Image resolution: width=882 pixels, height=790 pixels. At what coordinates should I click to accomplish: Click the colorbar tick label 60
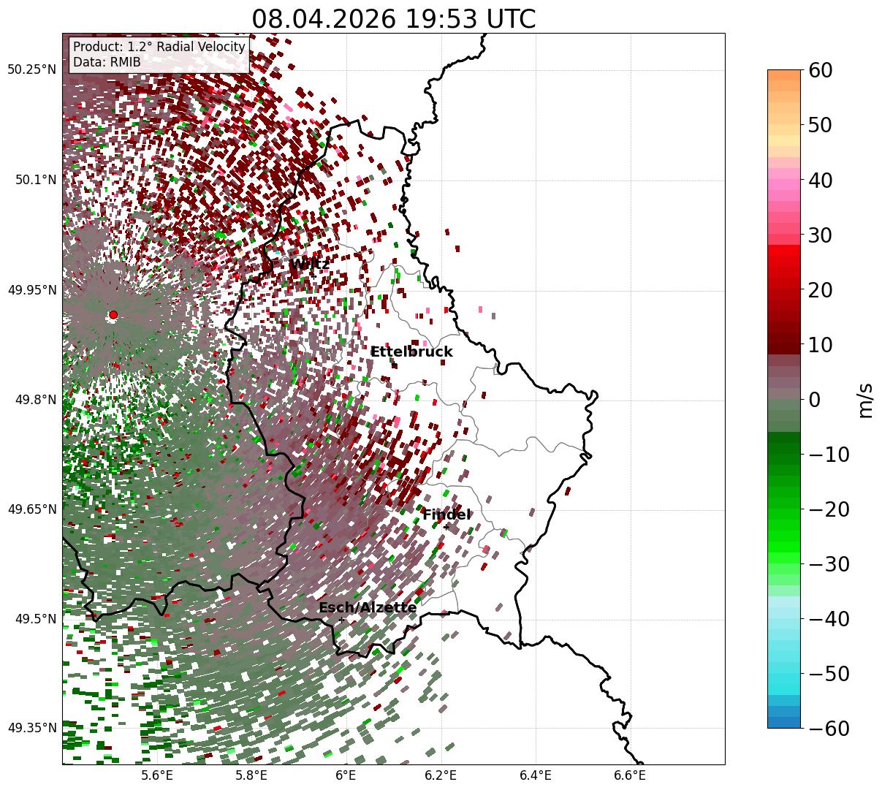click(822, 71)
